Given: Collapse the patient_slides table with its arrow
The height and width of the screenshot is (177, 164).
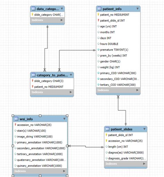Looking at the screenshot, I should (144, 129).
